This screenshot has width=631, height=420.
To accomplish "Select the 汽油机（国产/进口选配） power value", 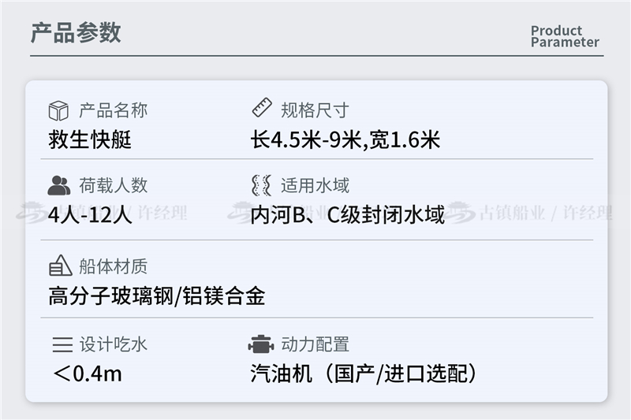I will pyautogui.click(x=364, y=374).
